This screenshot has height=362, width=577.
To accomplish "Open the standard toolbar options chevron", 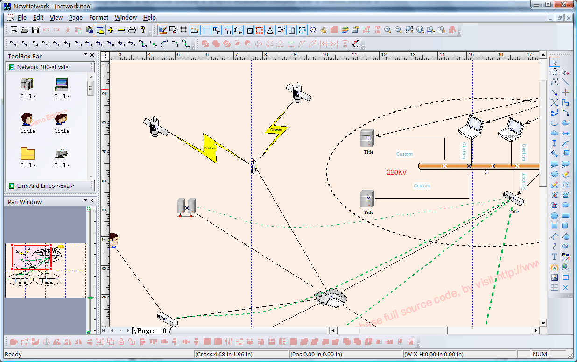I will pos(149,34).
